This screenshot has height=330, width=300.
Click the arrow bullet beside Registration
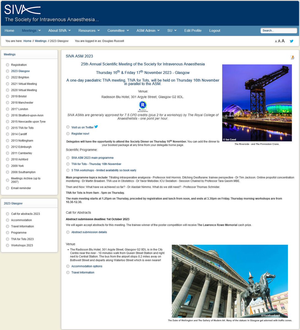coord(7,65)
